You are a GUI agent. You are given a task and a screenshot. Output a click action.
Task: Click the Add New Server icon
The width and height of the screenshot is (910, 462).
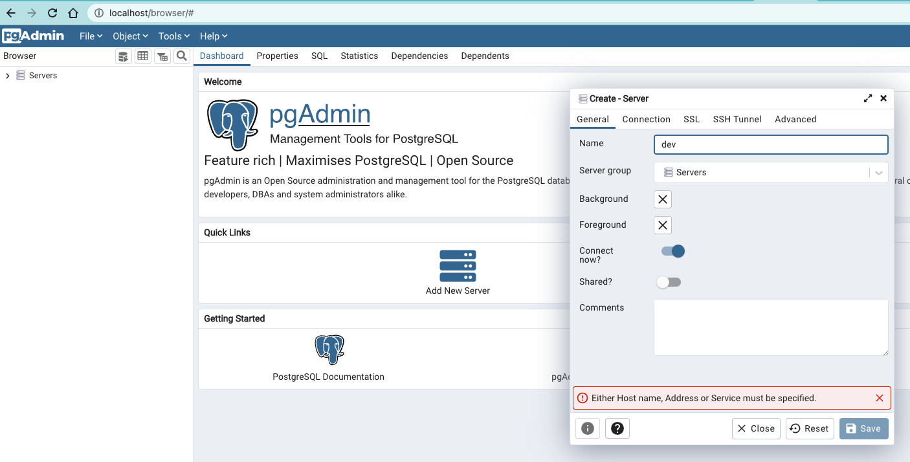pyautogui.click(x=458, y=265)
